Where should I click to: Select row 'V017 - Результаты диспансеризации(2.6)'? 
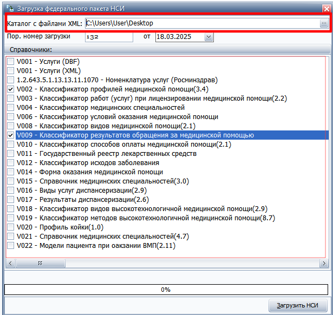tap(83, 200)
